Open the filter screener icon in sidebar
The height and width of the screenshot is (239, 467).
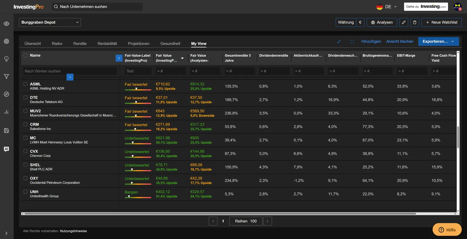(6, 76)
